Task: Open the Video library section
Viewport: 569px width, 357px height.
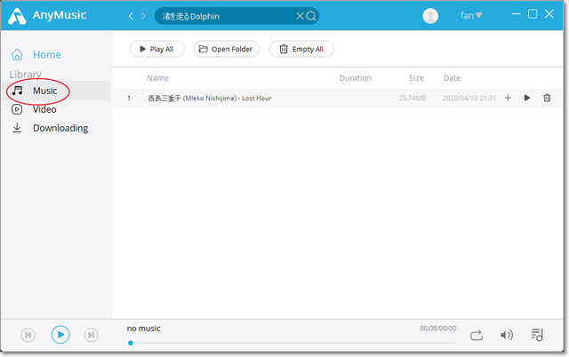Action: click(x=44, y=109)
